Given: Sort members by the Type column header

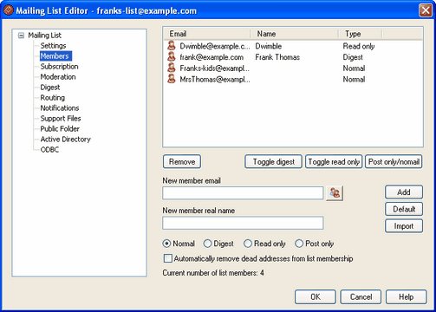Looking at the screenshot, I should point(361,34).
